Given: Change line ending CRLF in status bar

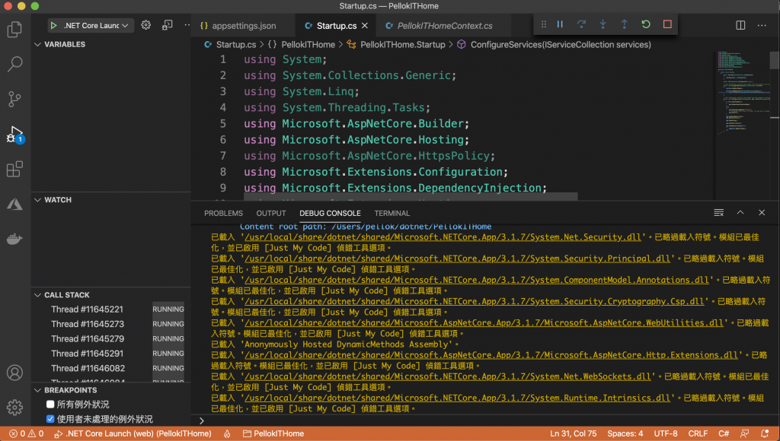Looking at the screenshot, I should (698, 433).
